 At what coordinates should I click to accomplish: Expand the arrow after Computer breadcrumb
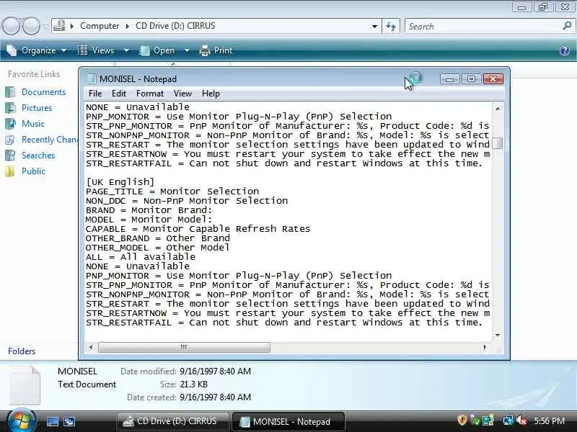[x=128, y=26]
